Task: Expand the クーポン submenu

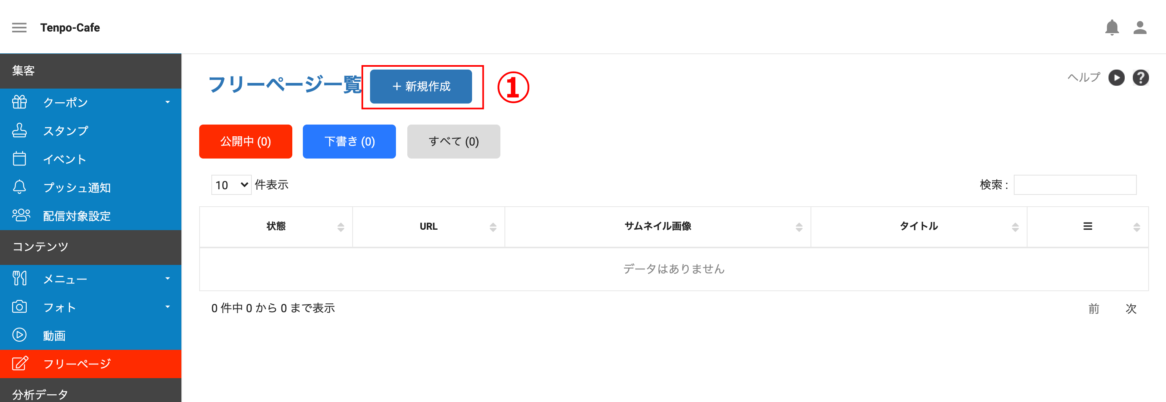Action: (91, 102)
